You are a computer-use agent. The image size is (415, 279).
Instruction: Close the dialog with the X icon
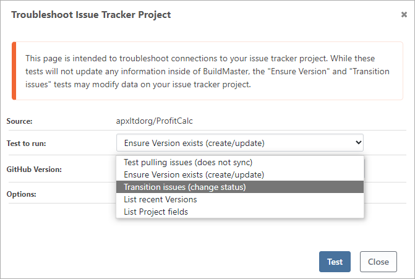(x=404, y=15)
